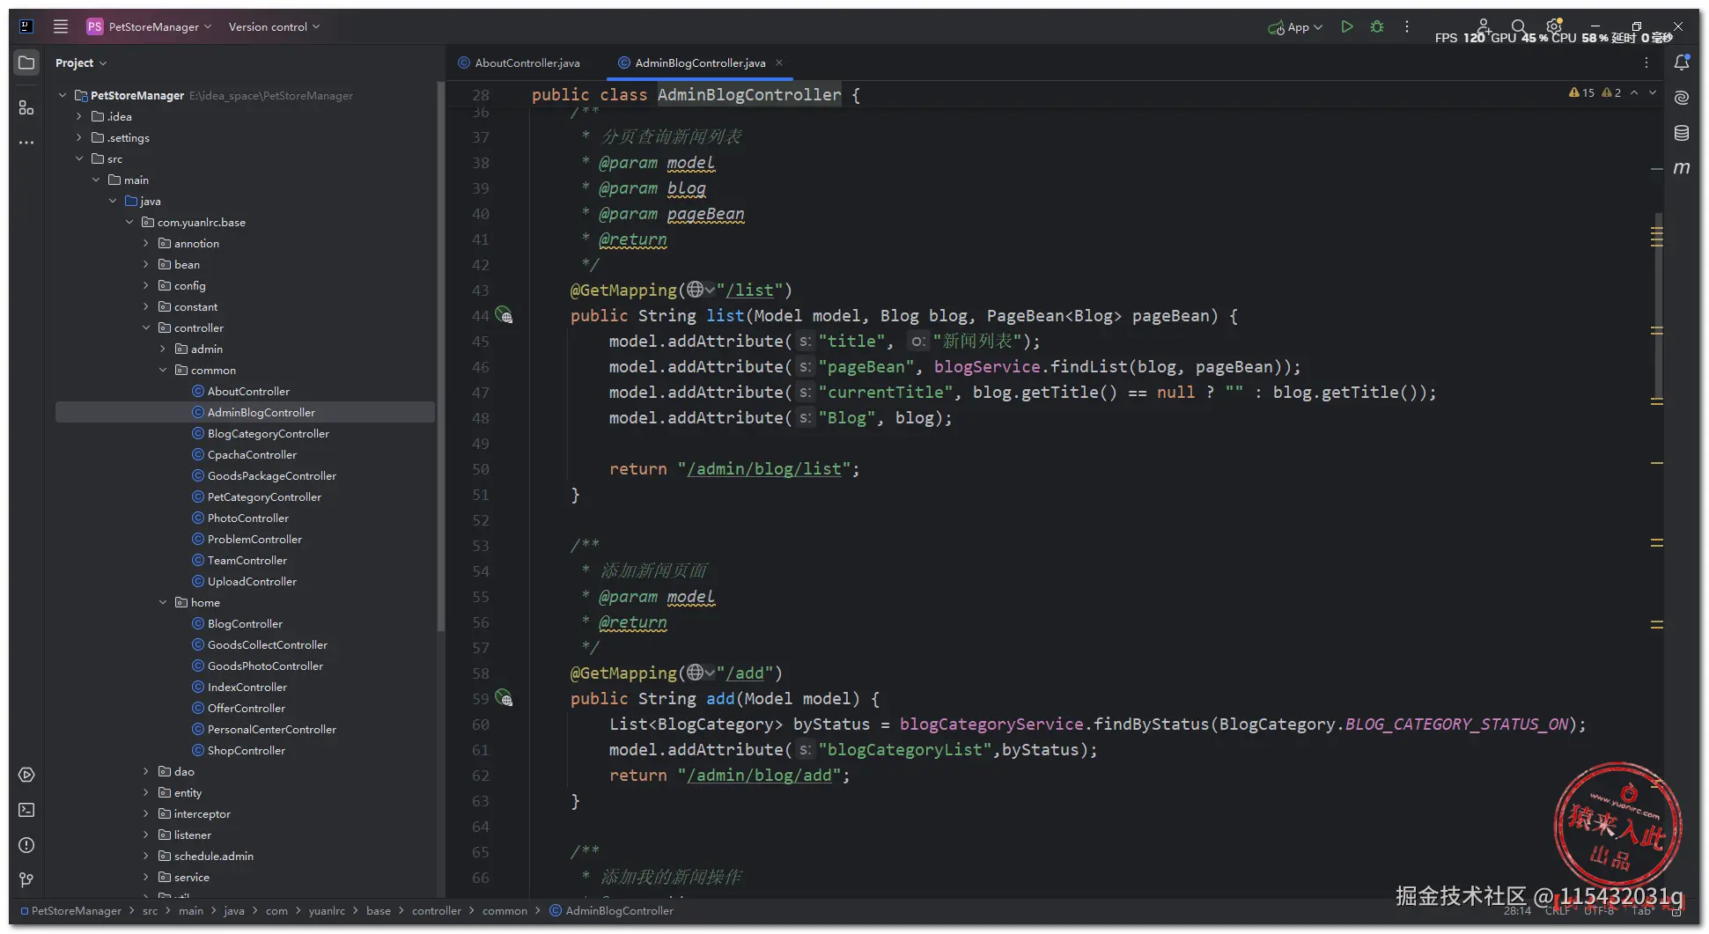Open URL globe dropdown for /list mapping
The height and width of the screenshot is (934, 1709).
coord(701,290)
